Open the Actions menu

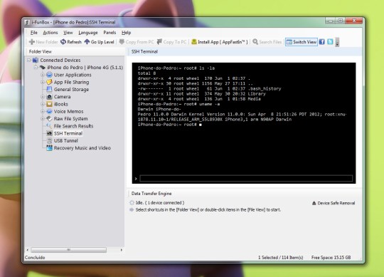tap(50, 33)
